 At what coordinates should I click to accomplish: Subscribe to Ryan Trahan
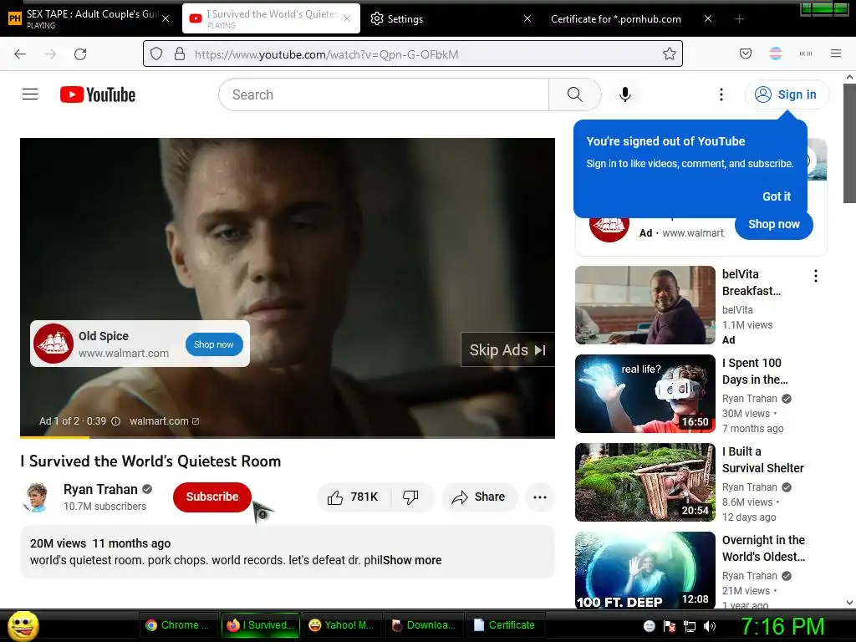pyautogui.click(x=211, y=497)
